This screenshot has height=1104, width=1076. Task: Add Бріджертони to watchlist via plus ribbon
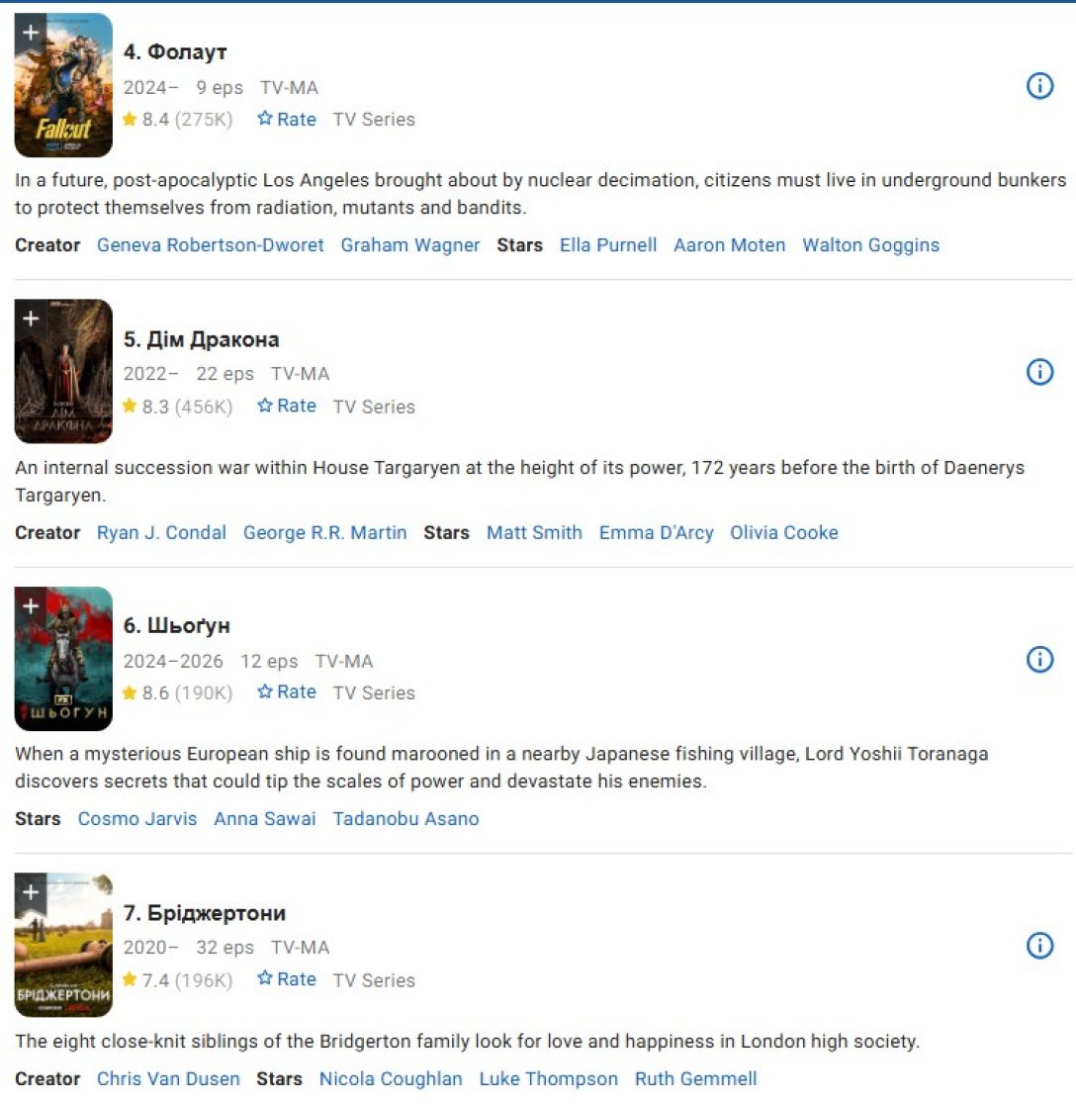[x=31, y=892]
